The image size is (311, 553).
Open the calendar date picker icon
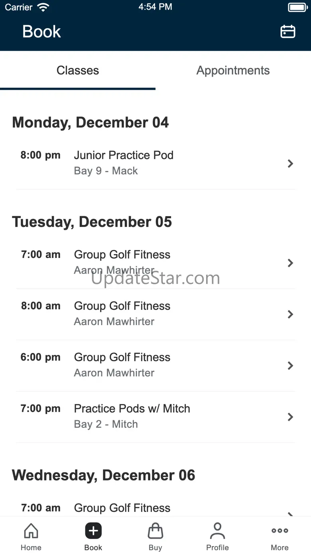(x=287, y=31)
